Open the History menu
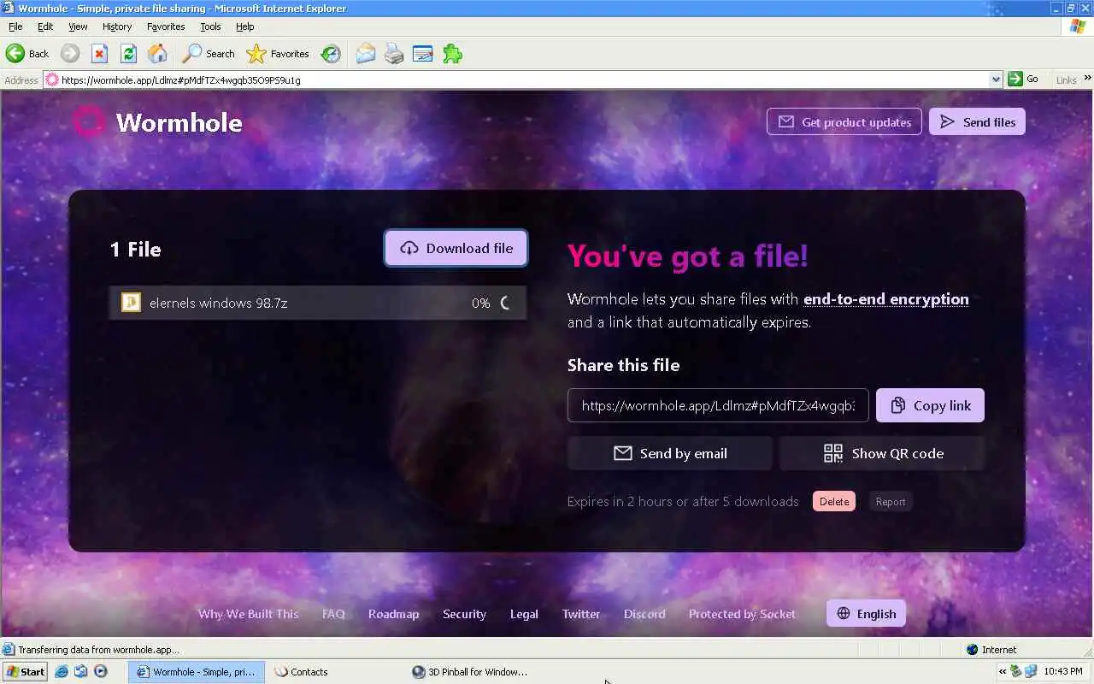Viewport: 1094px width, 684px height. click(117, 27)
